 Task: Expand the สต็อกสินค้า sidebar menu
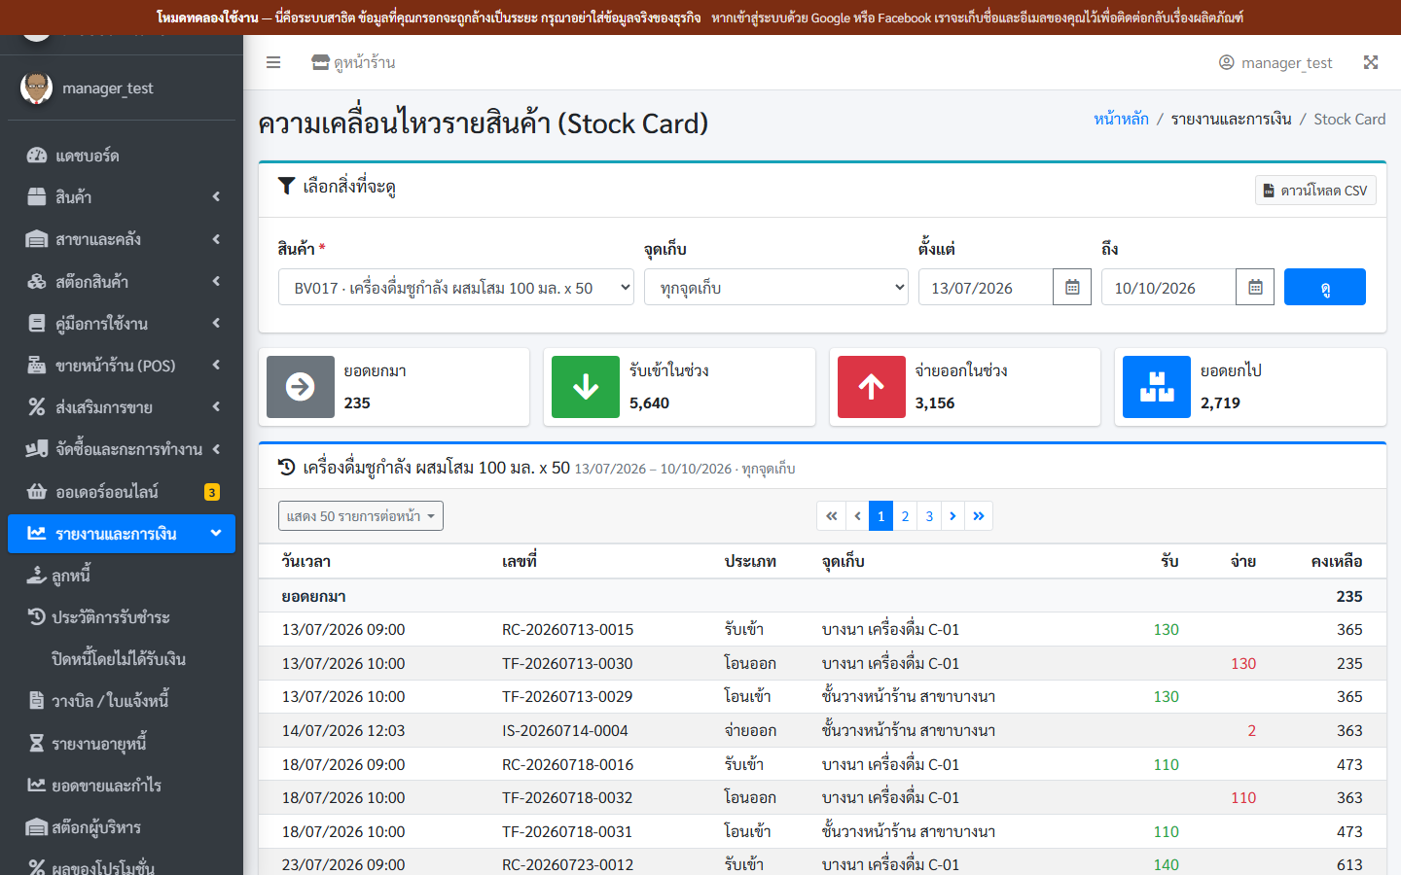point(122,281)
